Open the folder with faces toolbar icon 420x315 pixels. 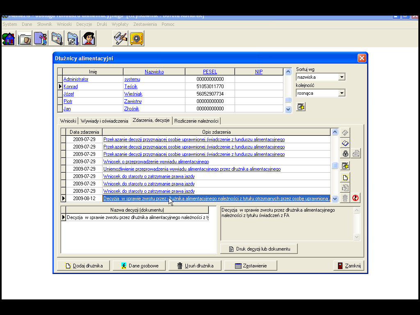pyautogui.click(x=25, y=39)
